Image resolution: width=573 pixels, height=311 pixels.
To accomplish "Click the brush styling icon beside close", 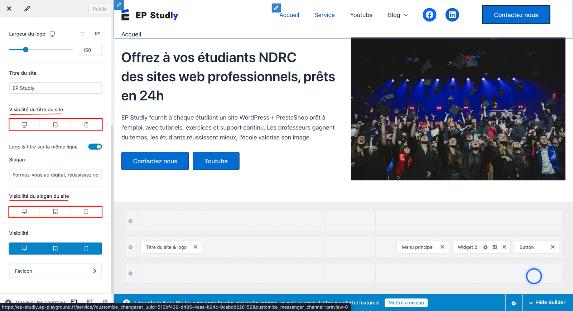I will pos(27,9).
